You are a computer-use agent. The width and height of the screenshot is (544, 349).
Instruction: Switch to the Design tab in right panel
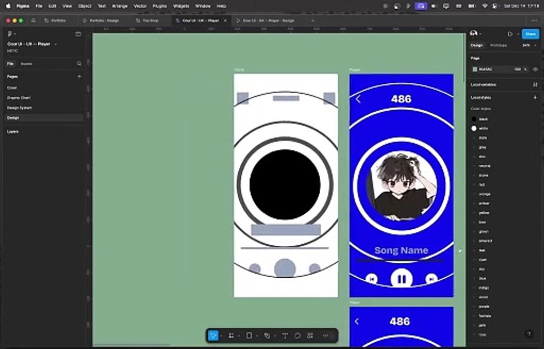pos(476,46)
